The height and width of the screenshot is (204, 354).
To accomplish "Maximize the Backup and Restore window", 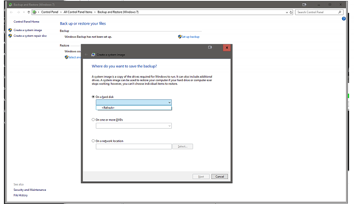I will (x=330, y=5).
